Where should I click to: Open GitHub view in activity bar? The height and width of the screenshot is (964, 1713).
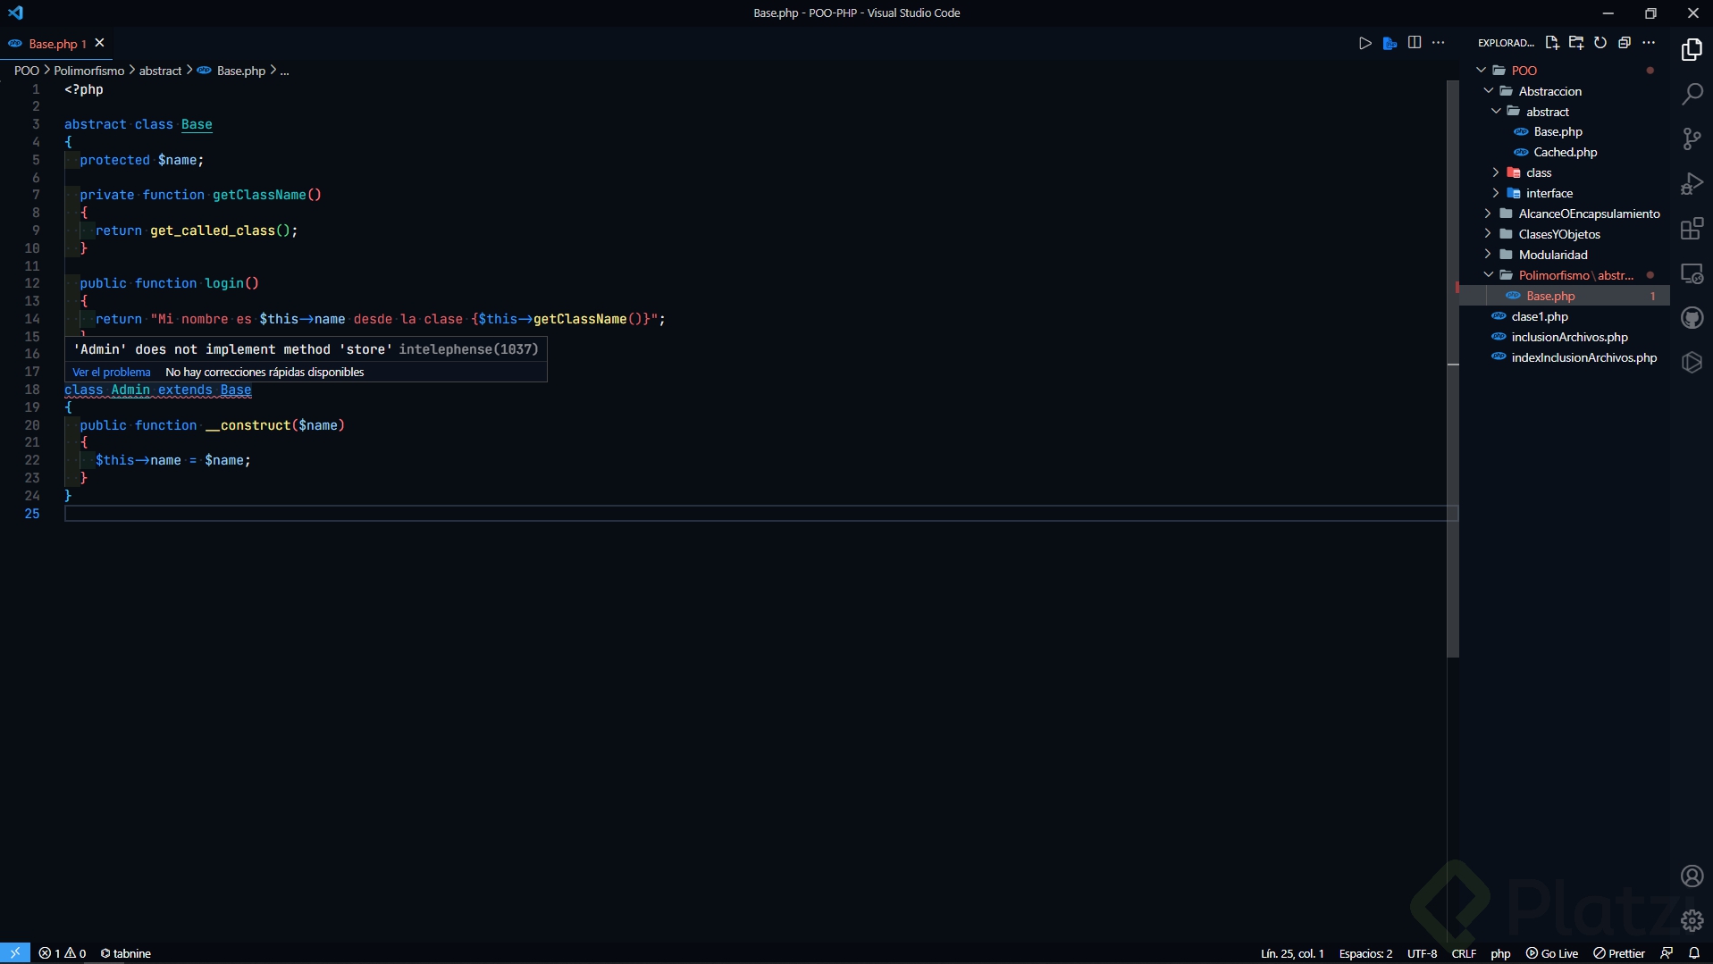click(1692, 318)
